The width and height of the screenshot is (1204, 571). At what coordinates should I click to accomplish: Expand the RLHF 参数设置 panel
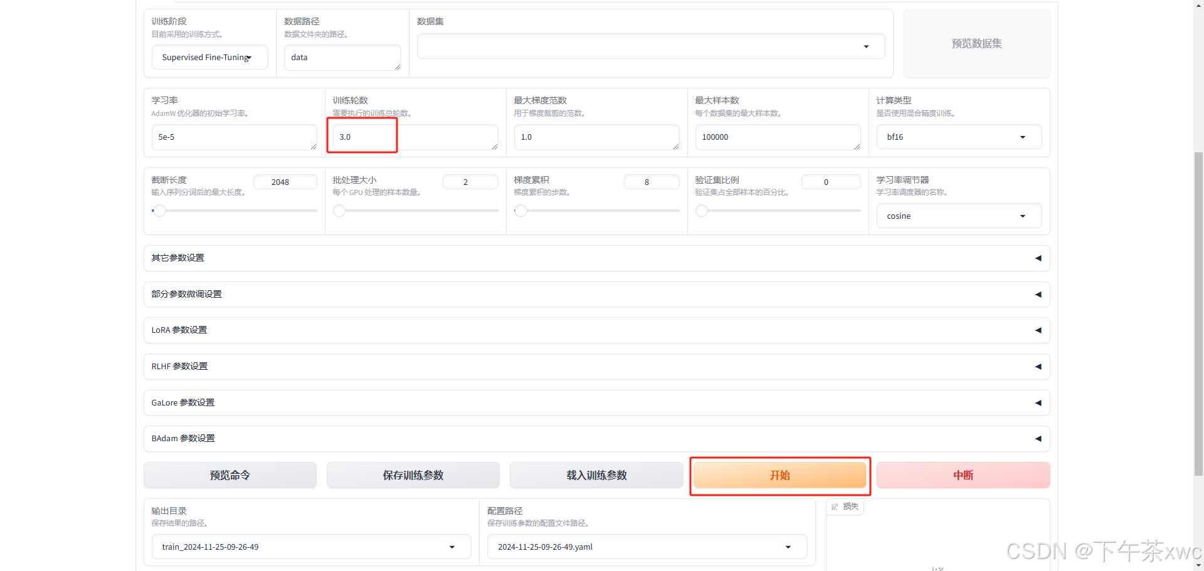click(x=596, y=367)
